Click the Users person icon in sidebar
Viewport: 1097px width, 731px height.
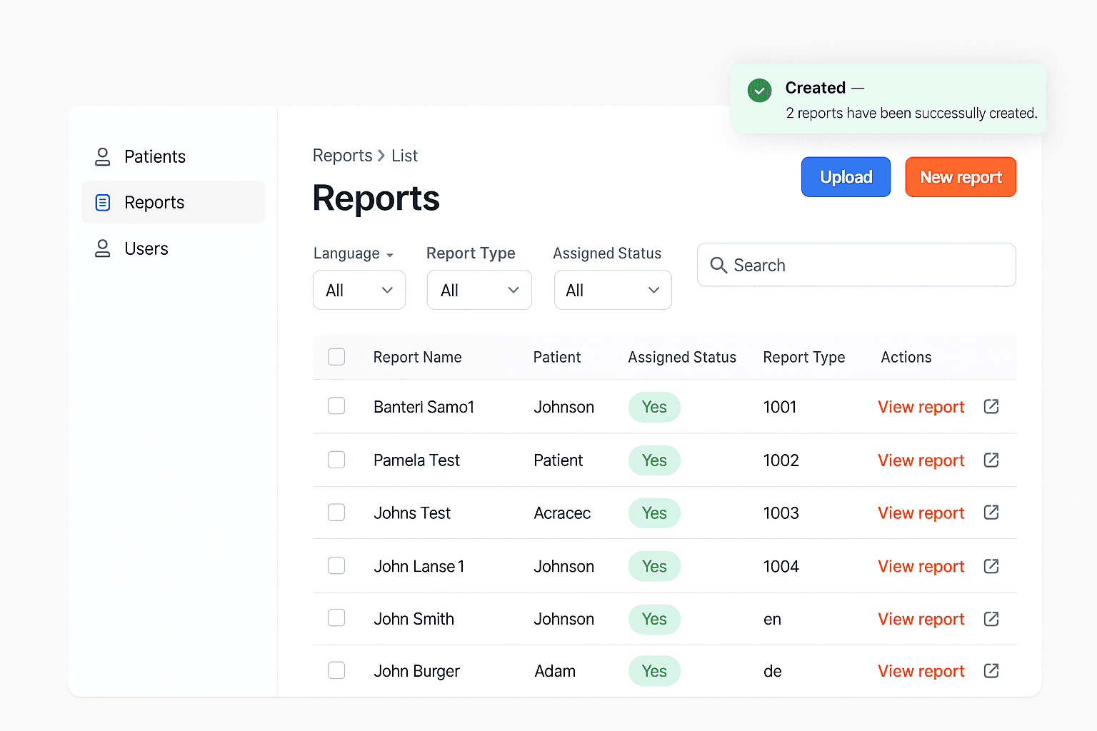tap(103, 248)
